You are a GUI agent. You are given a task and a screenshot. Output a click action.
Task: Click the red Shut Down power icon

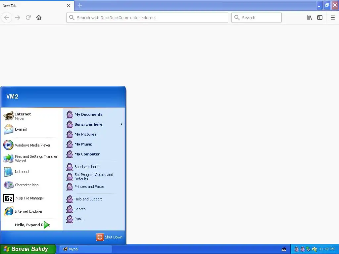(100, 237)
